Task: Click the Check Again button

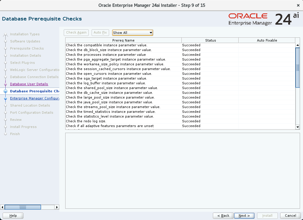Action: point(76,32)
